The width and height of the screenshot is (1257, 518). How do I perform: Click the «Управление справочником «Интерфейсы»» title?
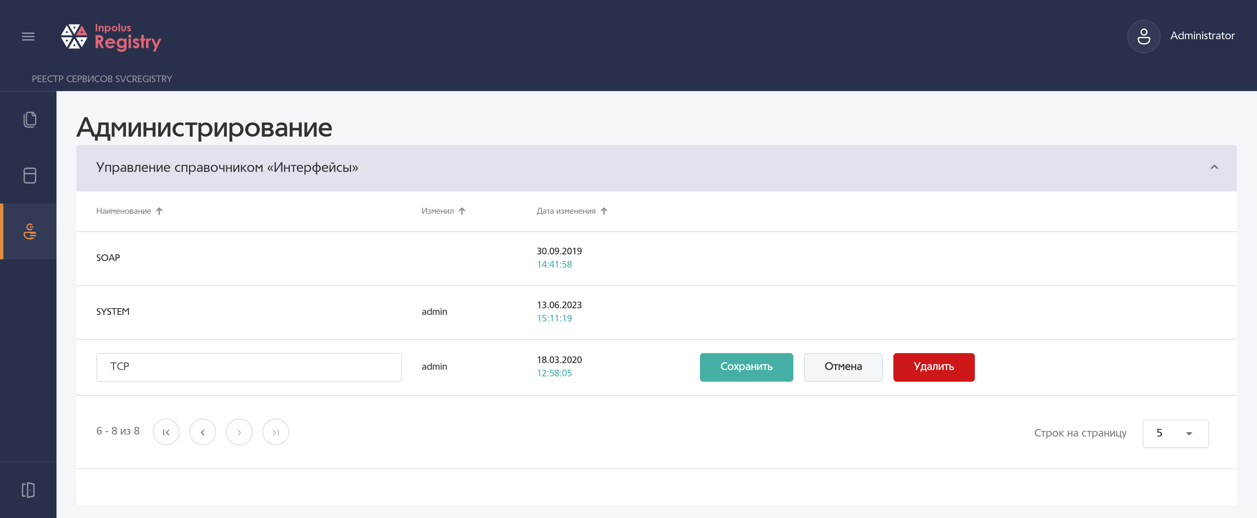click(x=227, y=168)
